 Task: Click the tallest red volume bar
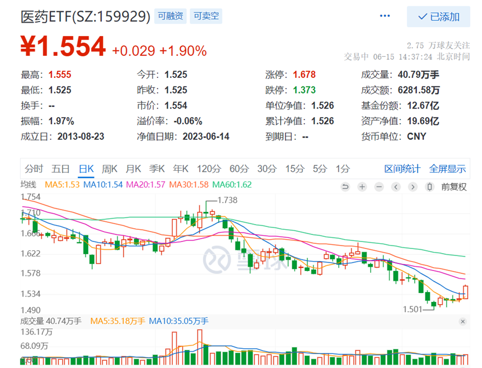pyautogui.click(x=200, y=347)
